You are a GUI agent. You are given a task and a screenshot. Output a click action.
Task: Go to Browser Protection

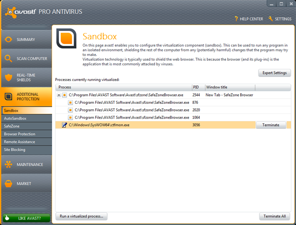click(x=27, y=134)
